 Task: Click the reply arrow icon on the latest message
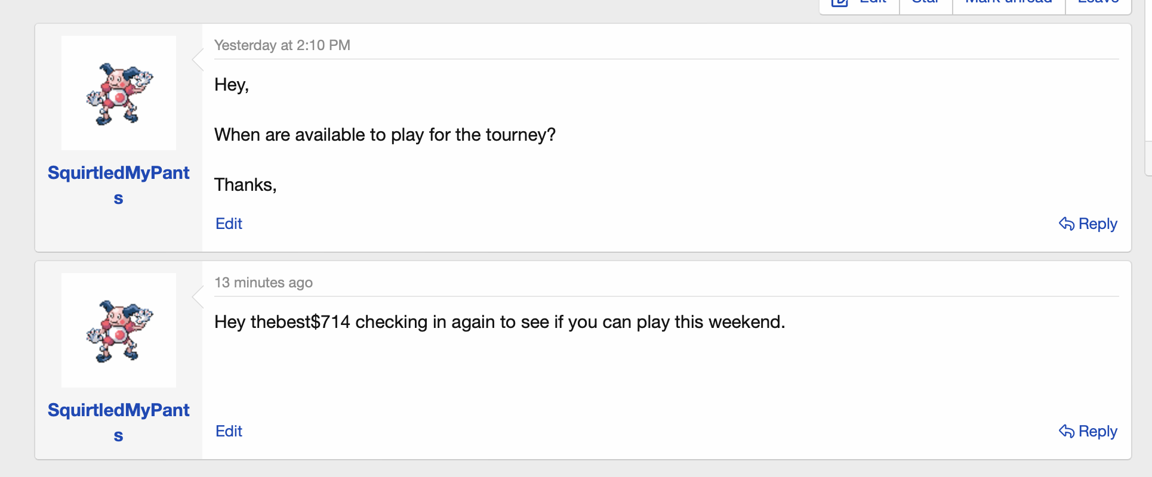point(1066,431)
